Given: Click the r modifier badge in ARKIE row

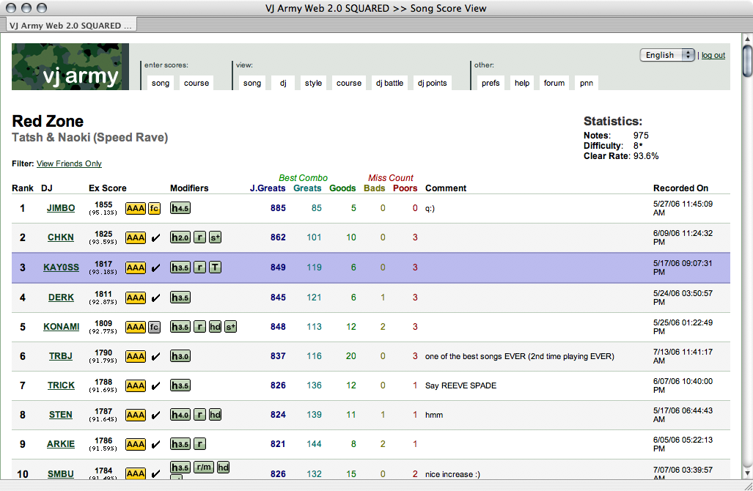Looking at the screenshot, I should pyautogui.click(x=199, y=444).
